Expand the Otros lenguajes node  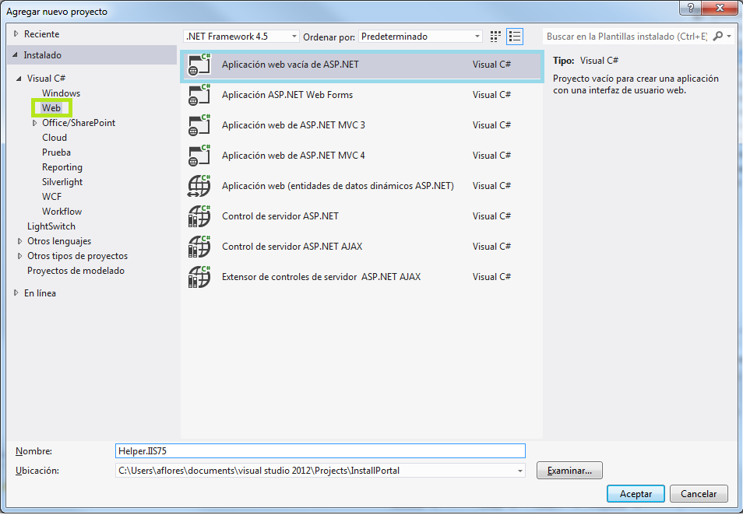pos(19,241)
